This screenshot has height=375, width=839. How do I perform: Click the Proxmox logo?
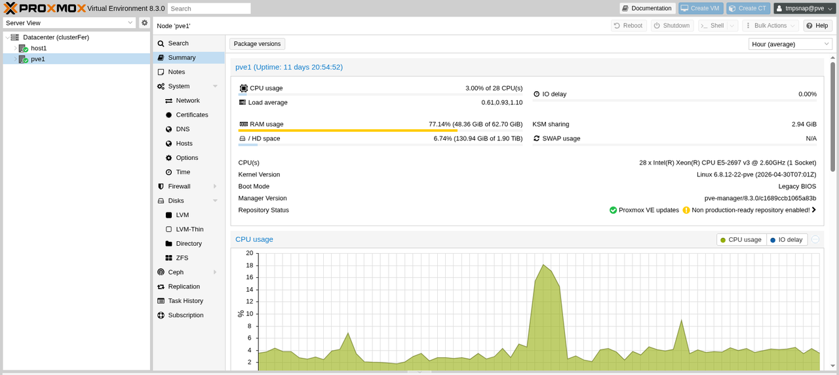click(45, 8)
